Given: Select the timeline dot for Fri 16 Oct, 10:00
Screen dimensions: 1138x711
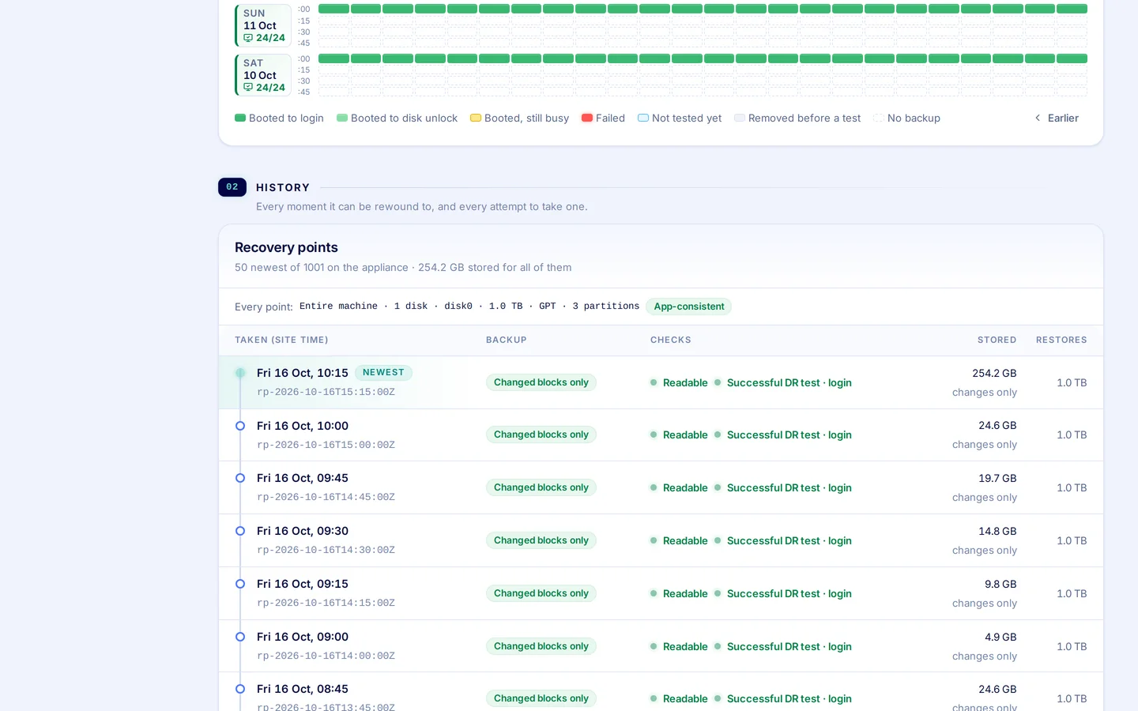Looking at the screenshot, I should [x=240, y=426].
